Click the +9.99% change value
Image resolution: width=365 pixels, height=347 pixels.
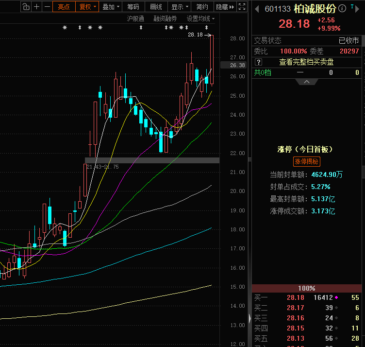coord(329,29)
